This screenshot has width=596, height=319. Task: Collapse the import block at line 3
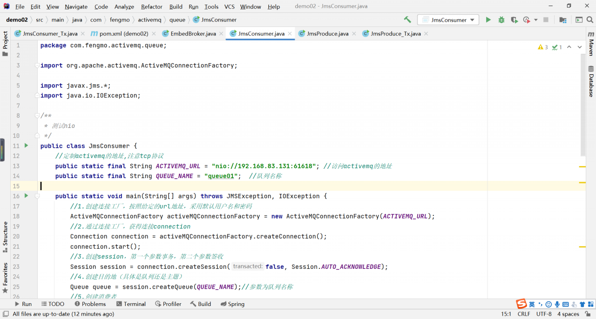coord(37,66)
